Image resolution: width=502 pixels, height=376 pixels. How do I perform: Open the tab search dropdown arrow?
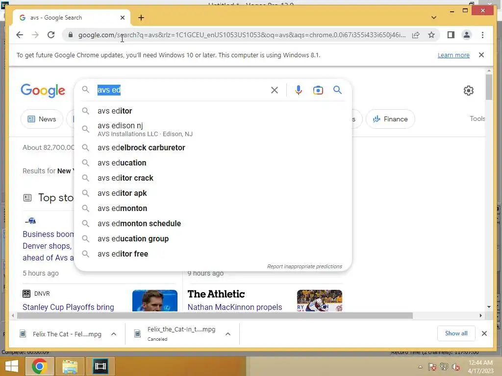coord(434,18)
